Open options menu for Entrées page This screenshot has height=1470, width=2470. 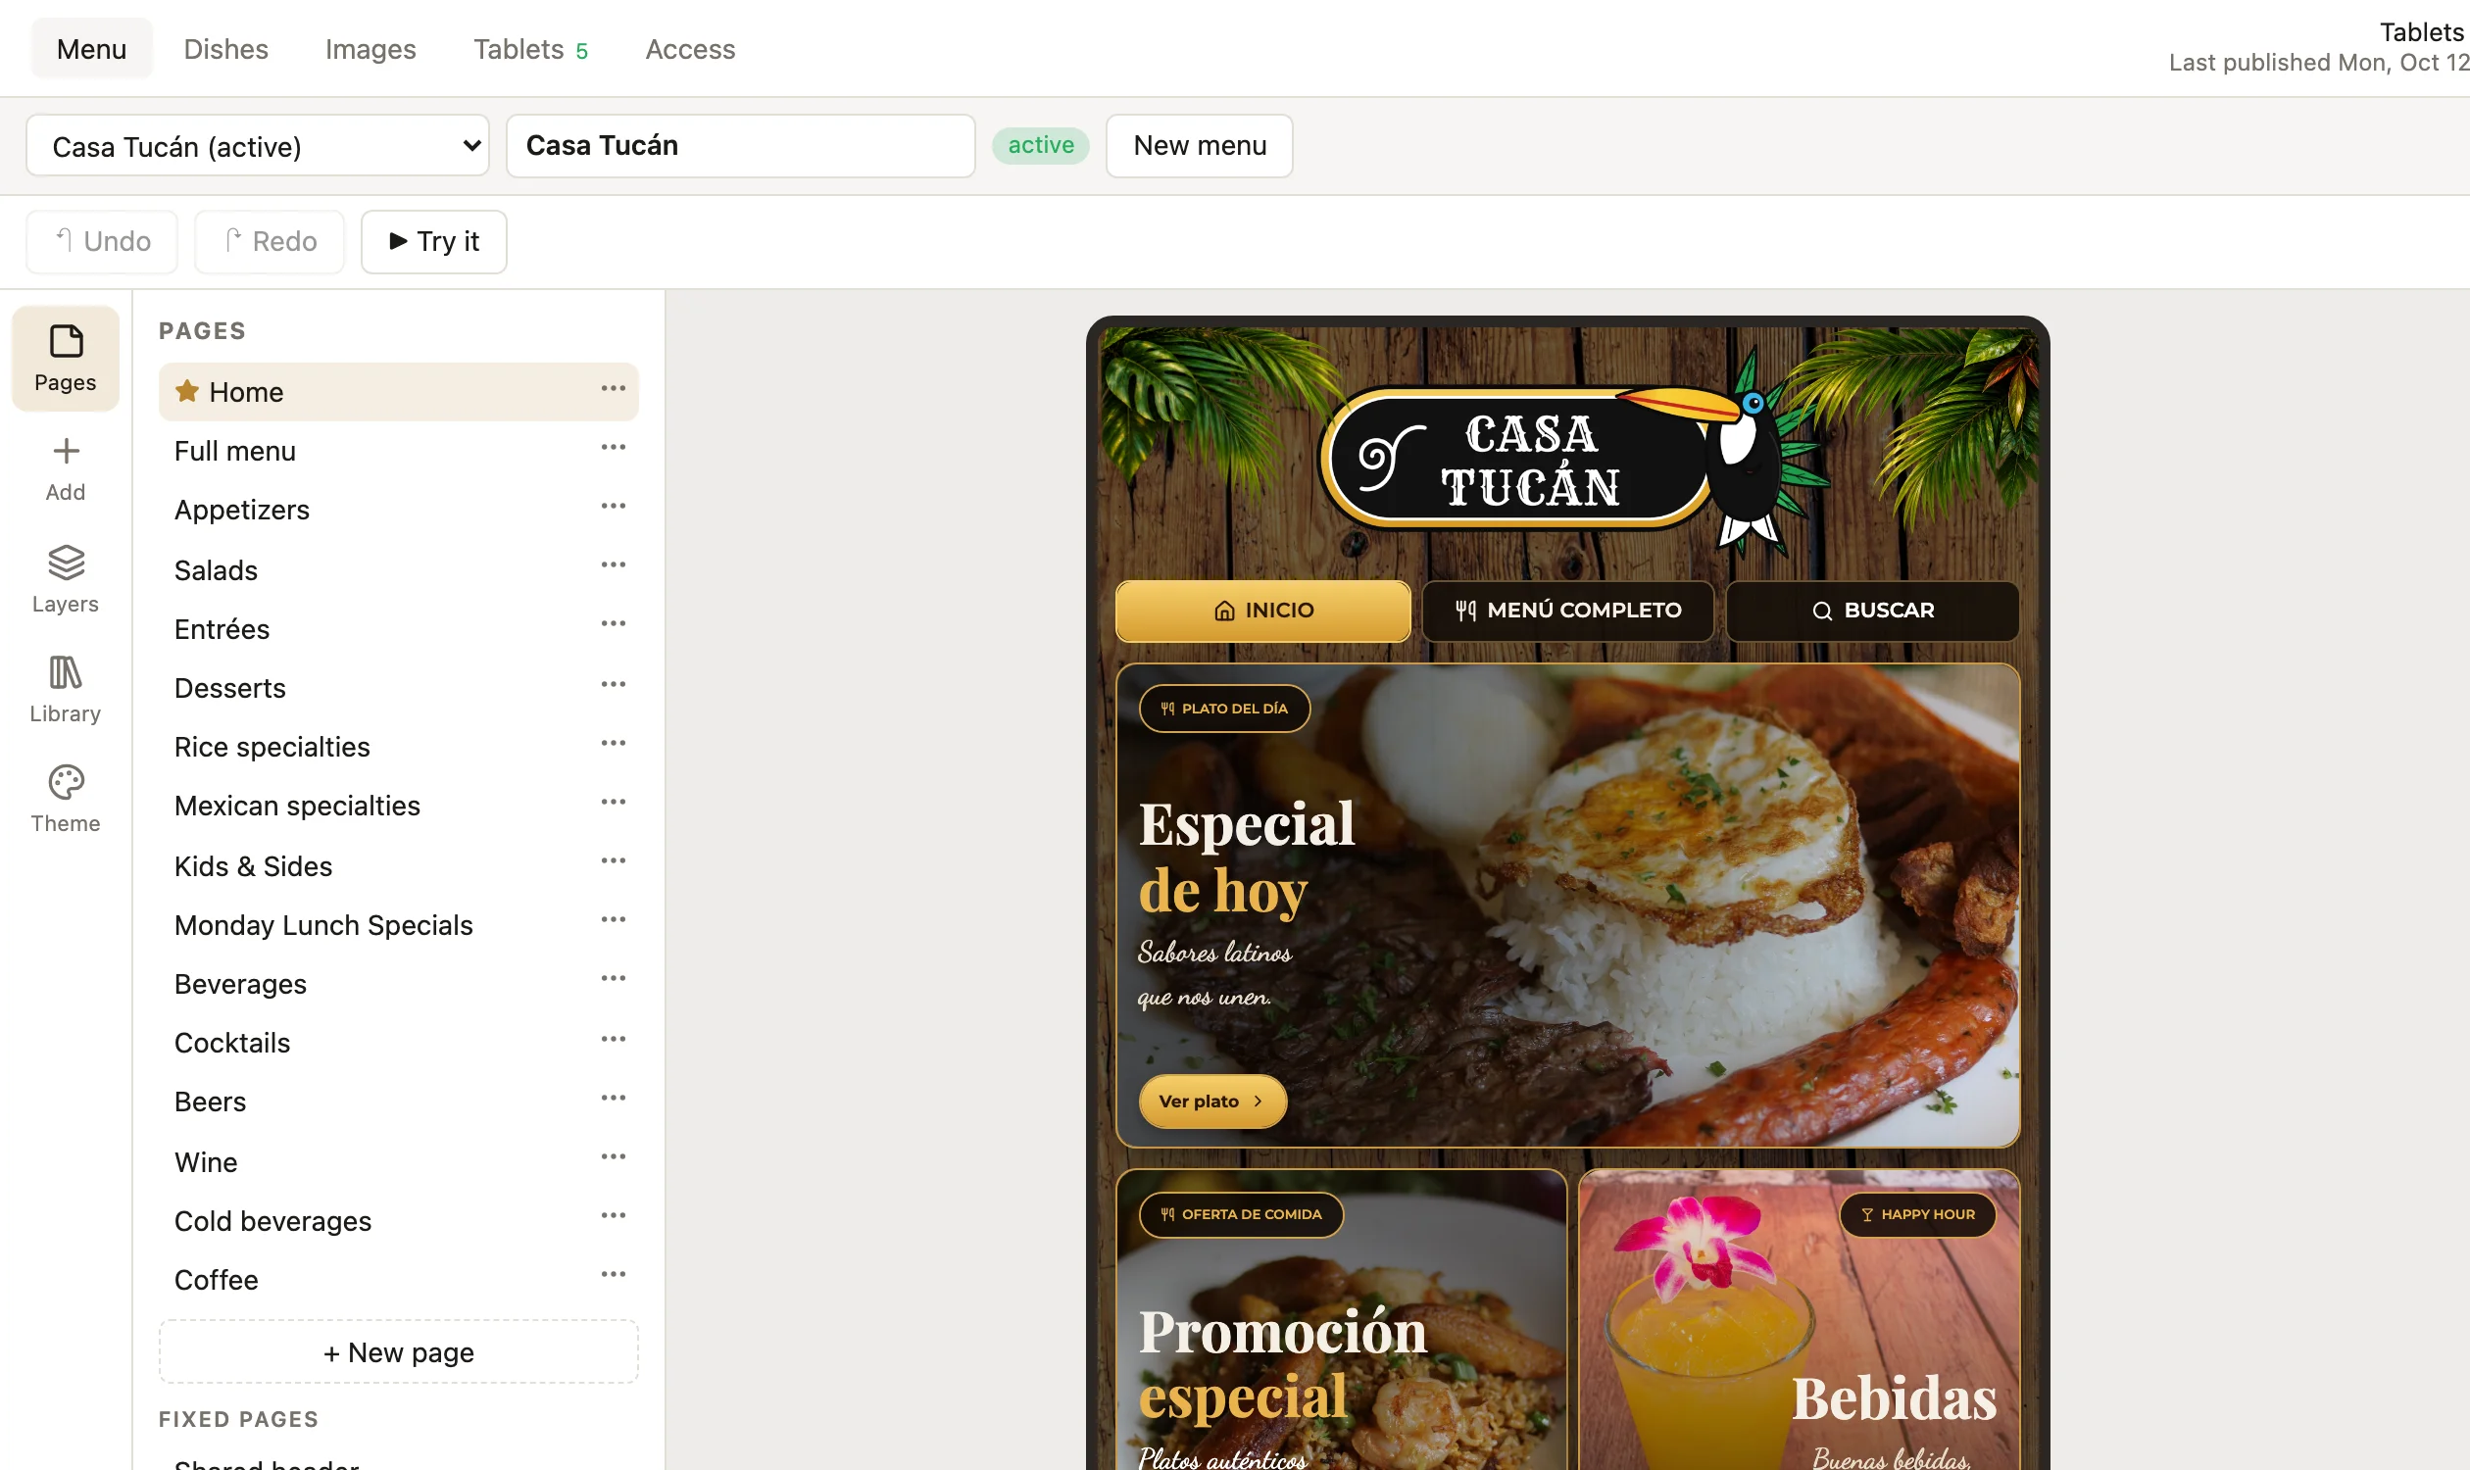(x=614, y=624)
